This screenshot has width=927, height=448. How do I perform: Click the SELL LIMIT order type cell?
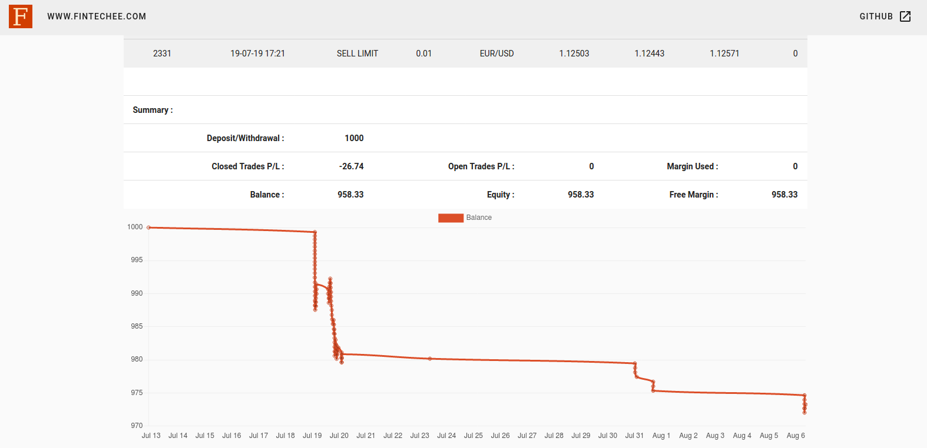click(x=357, y=54)
